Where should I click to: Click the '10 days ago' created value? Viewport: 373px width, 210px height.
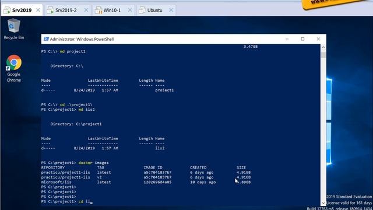(203, 182)
